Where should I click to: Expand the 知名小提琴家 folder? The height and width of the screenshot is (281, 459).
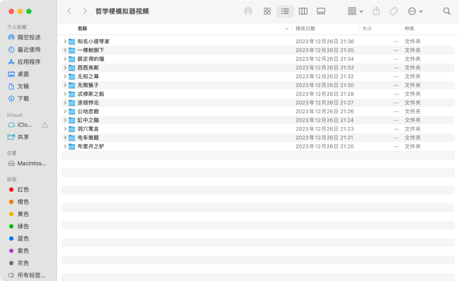65,42
